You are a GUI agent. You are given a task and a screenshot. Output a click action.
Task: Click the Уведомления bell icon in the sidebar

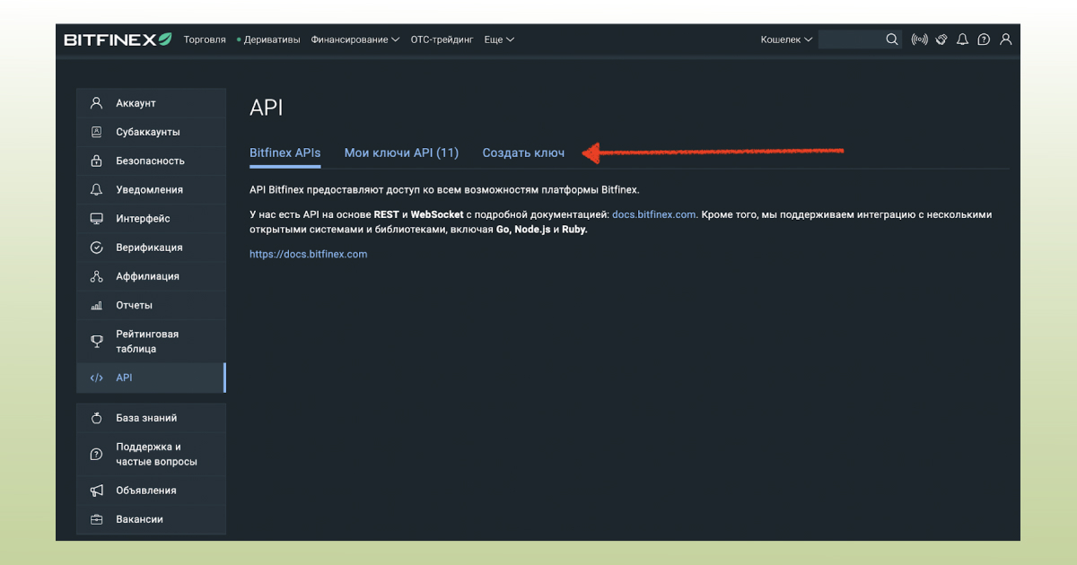[96, 189]
